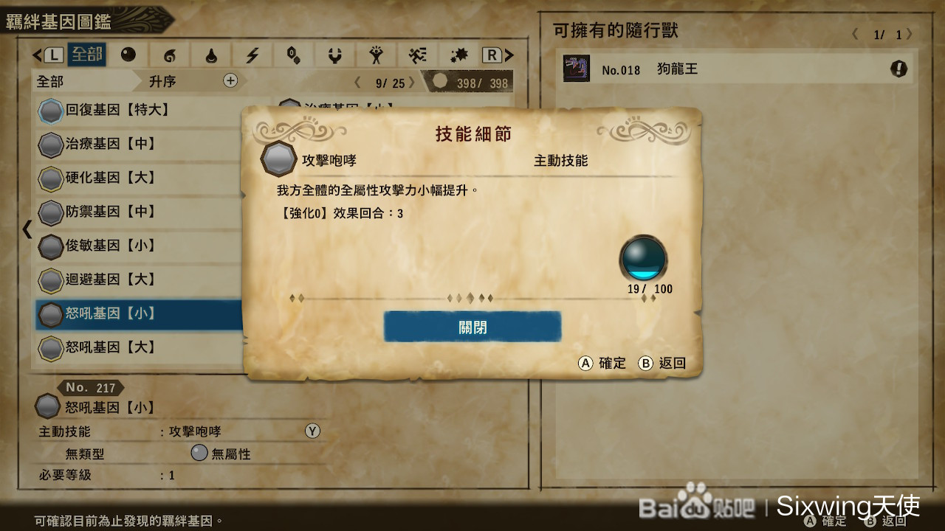Select the water drop filter tab

211,55
